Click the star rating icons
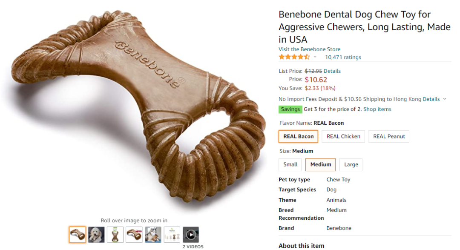Viewport: 460px width, 250px height. 294,57
